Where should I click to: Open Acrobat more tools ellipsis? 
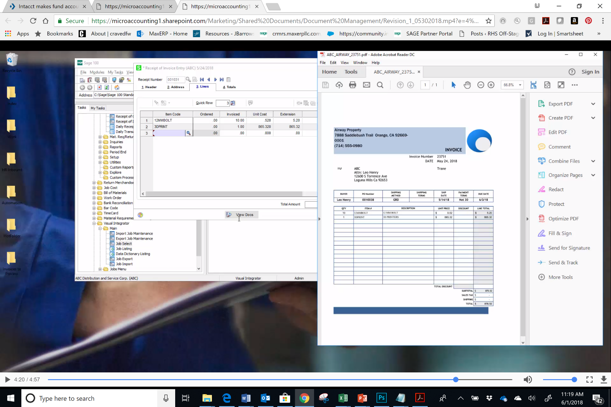click(575, 85)
